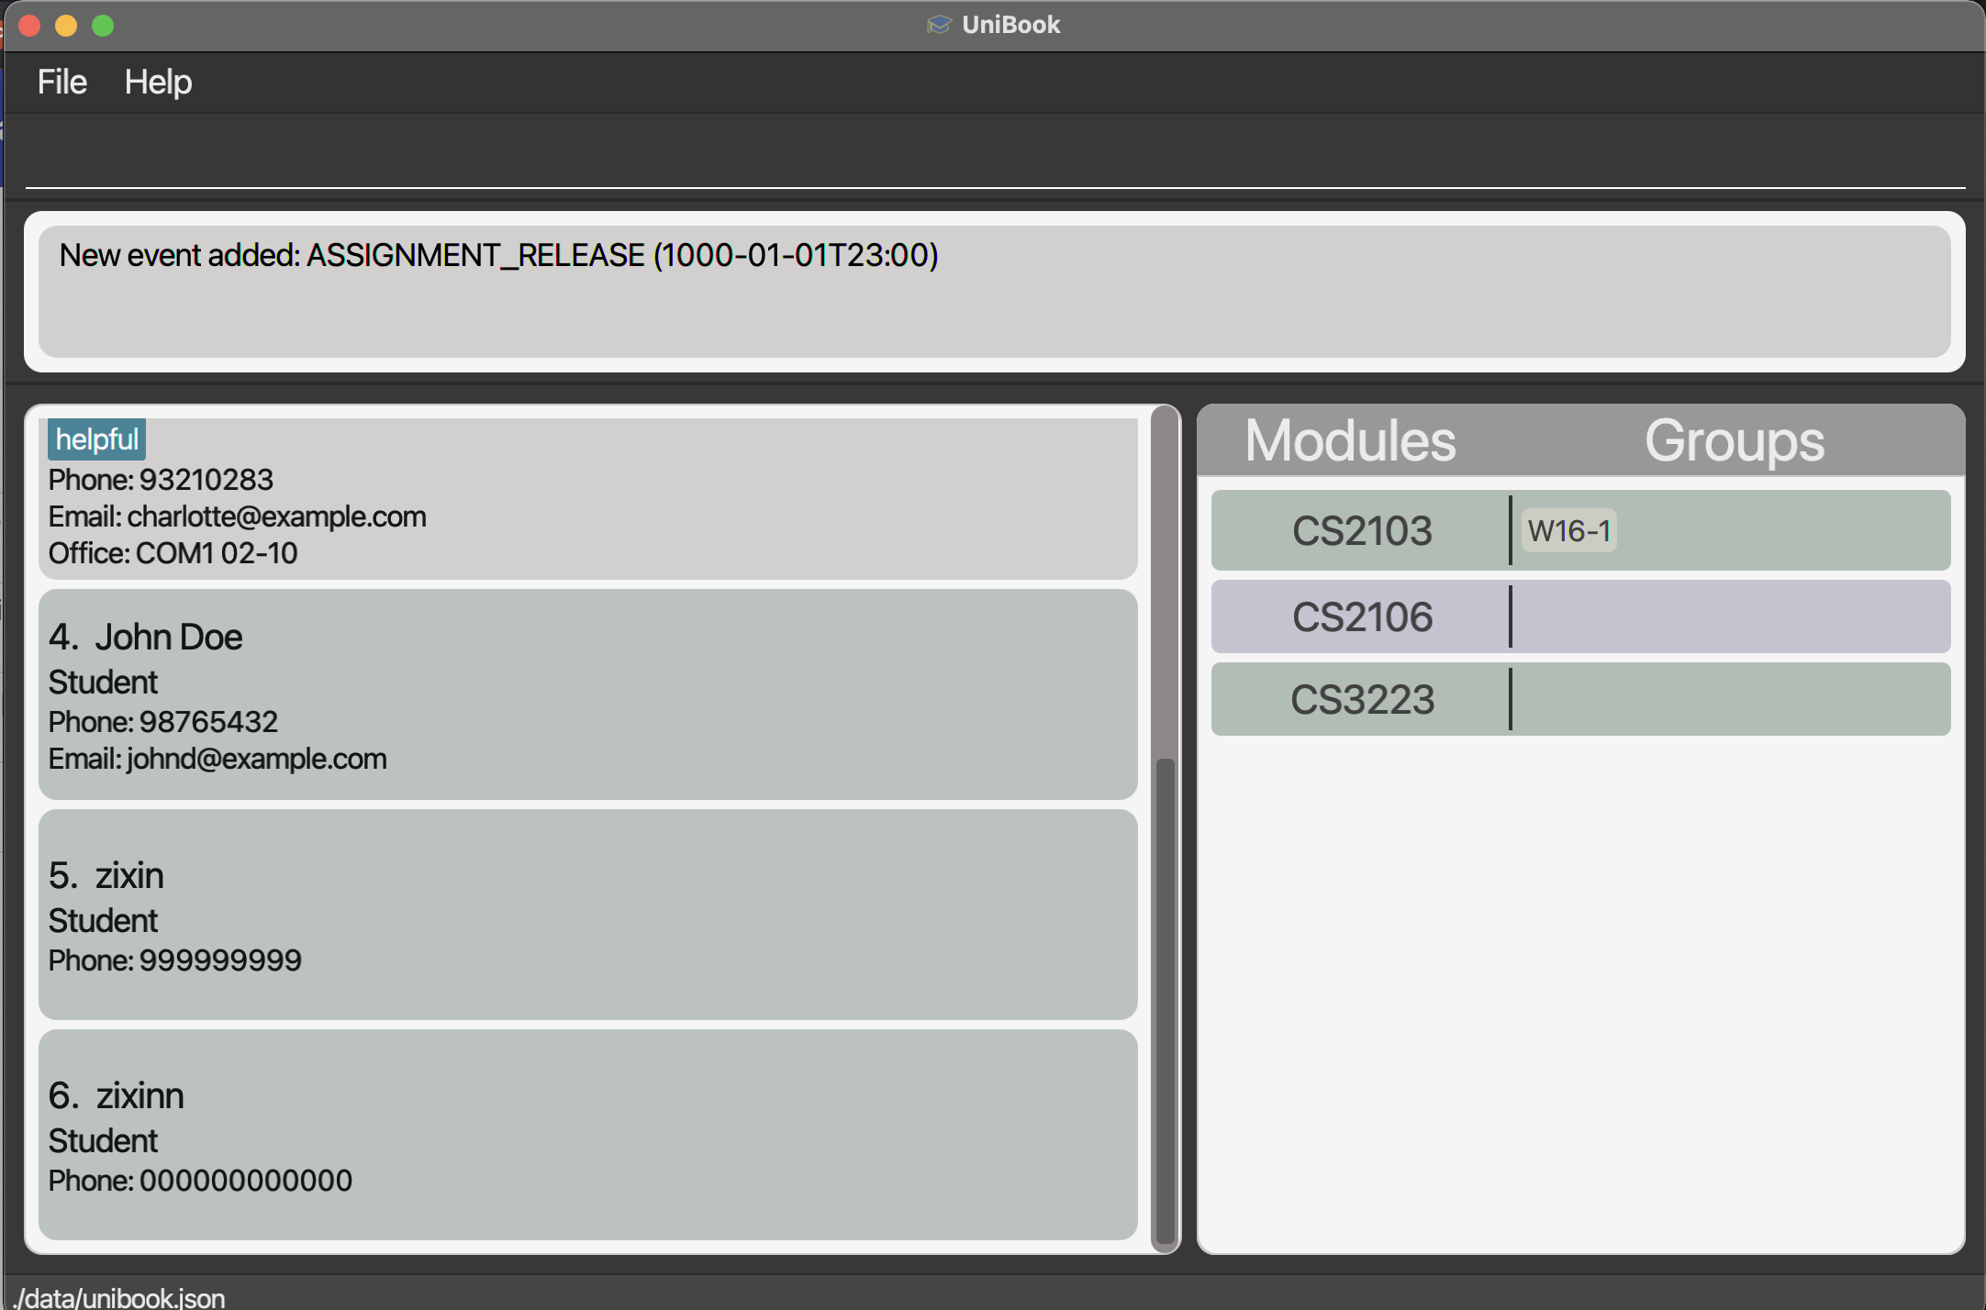Click the Groups column header
The image size is (1986, 1310).
coord(1734,441)
